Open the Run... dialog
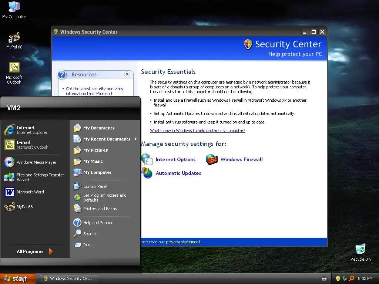This screenshot has width=379, height=284. pos(84,245)
